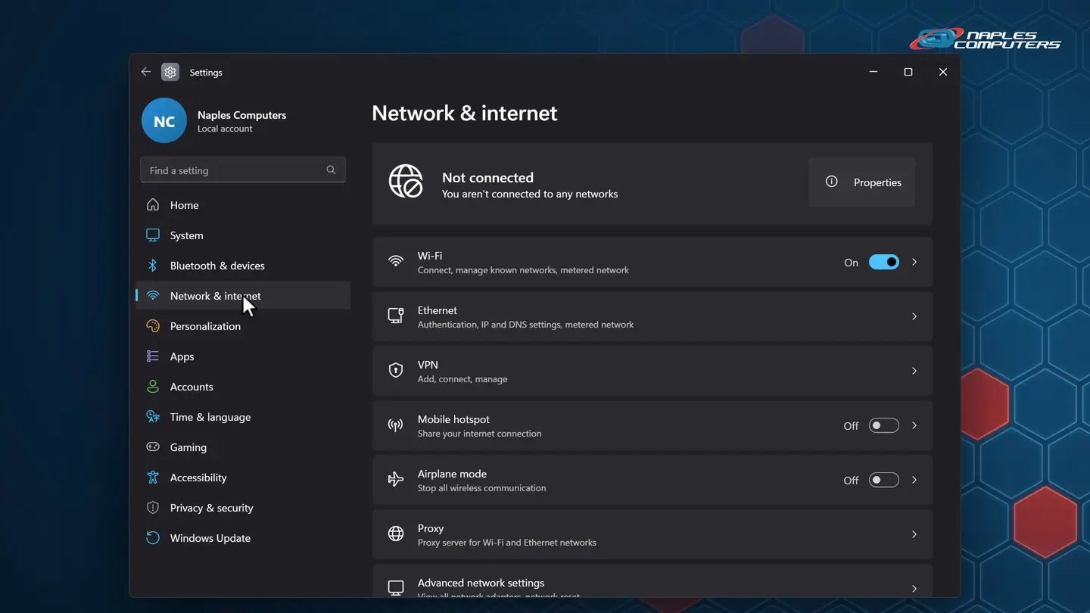Click the Ethernet icon in the list
1090x613 pixels.
tap(395, 316)
